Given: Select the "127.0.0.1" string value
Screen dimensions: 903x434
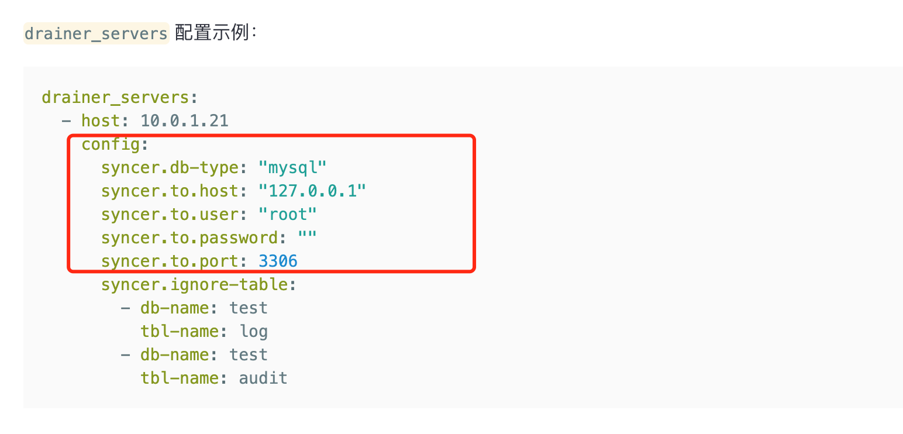Looking at the screenshot, I should [312, 191].
